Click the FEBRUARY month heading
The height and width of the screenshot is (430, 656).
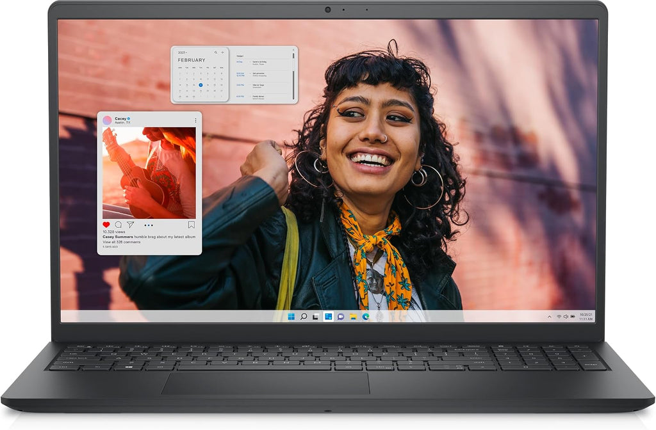click(192, 60)
